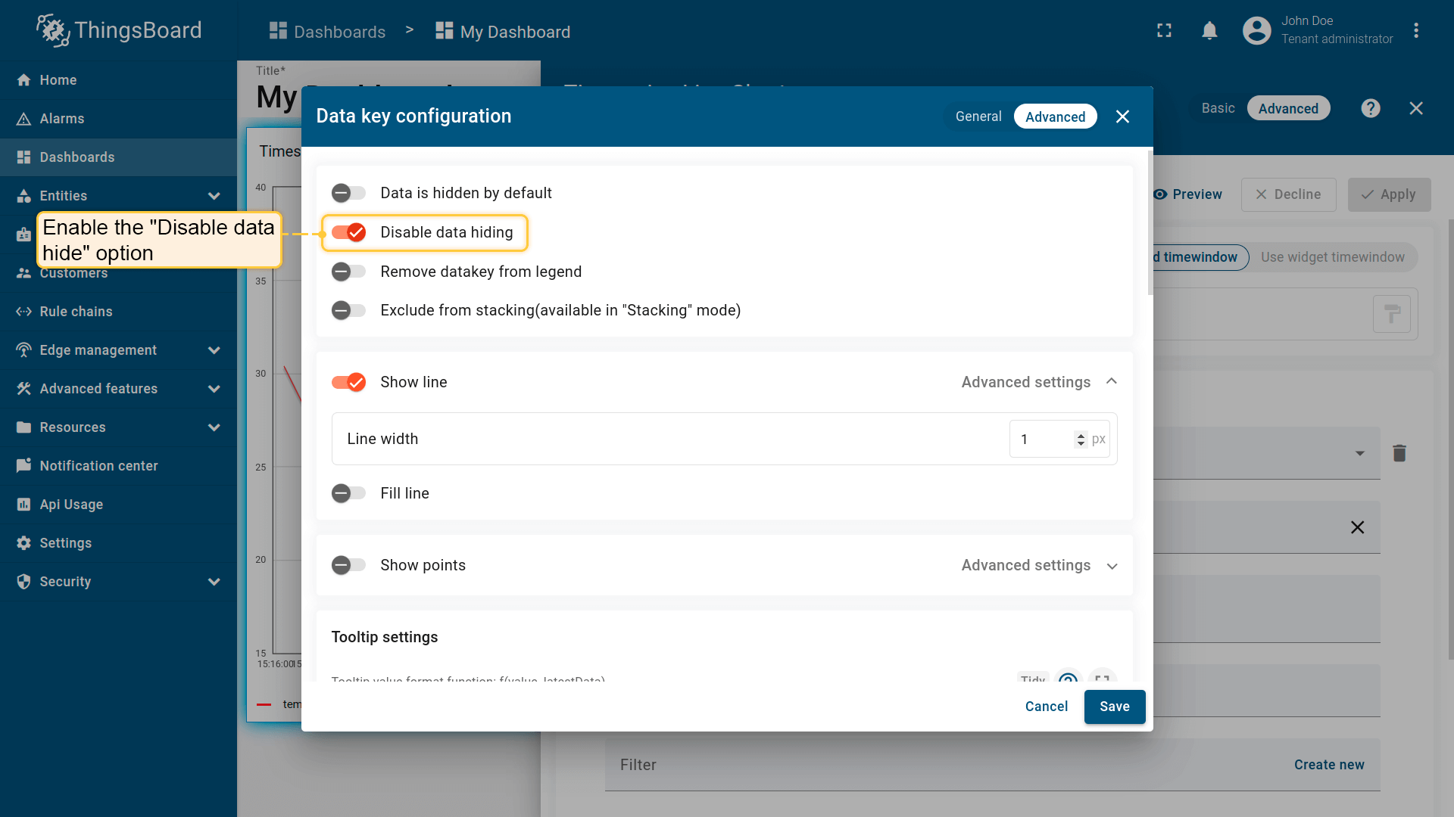Open the user account avatar icon
The width and height of the screenshot is (1454, 817).
coord(1256,31)
